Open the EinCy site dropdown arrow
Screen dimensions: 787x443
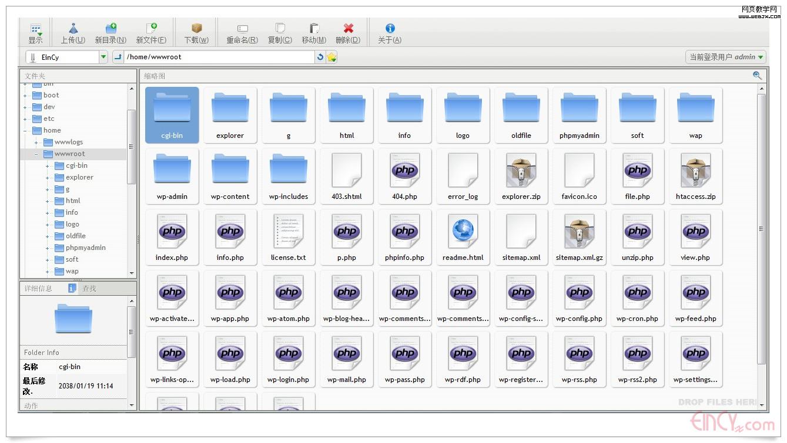coord(103,57)
